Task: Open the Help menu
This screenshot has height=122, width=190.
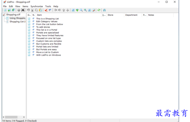Action: 56,6
